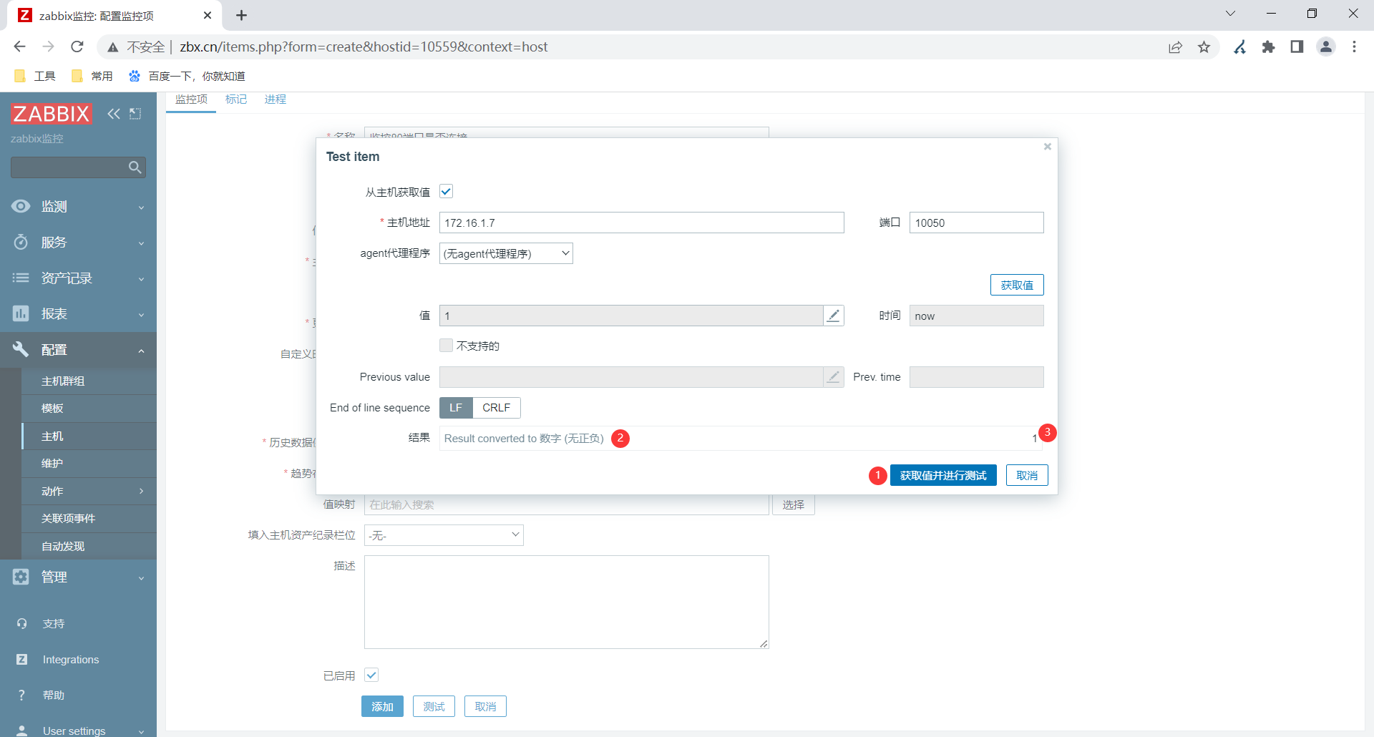
Task: Toggle the browser side panel icon
Action: [1297, 47]
